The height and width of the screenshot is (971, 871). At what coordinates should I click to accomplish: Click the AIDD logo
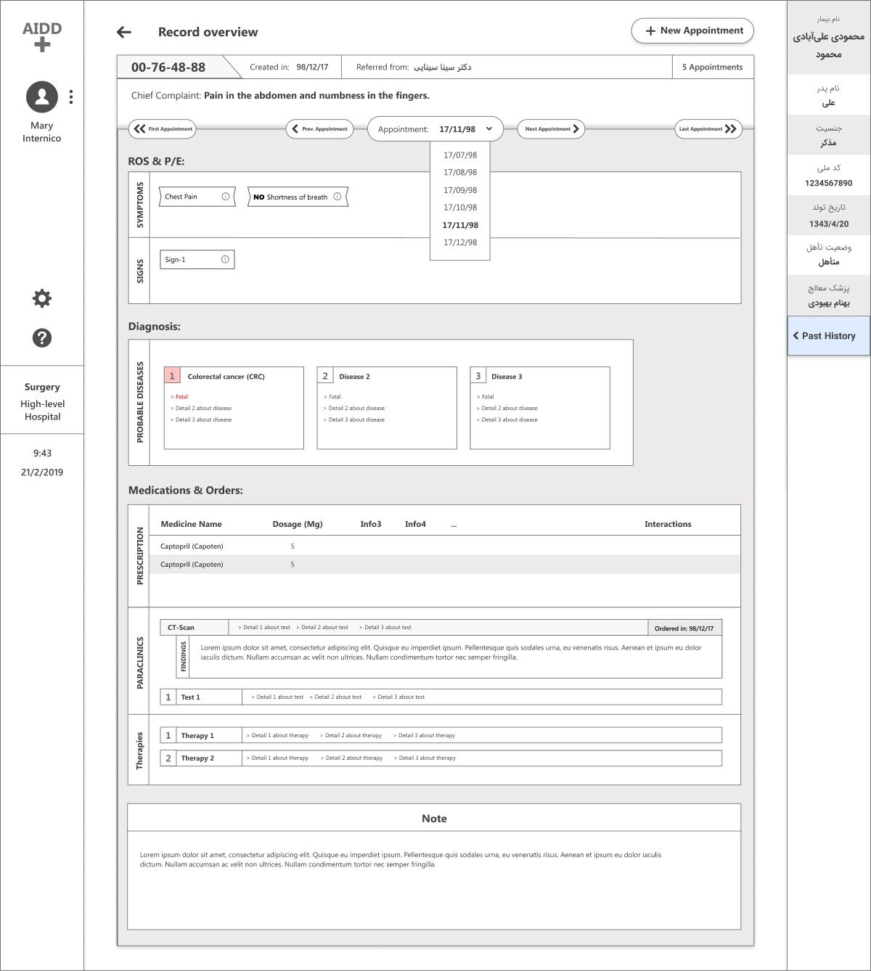[42, 36]
